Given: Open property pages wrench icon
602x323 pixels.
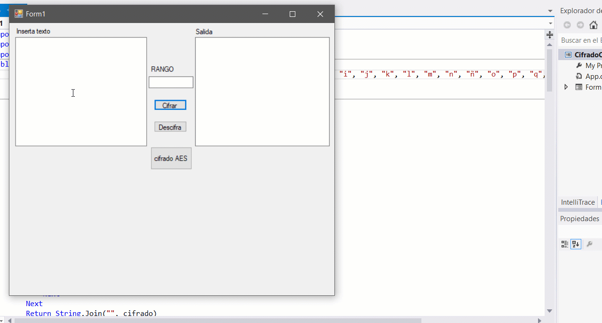Looking at the screenshot, I should [589, 244].
